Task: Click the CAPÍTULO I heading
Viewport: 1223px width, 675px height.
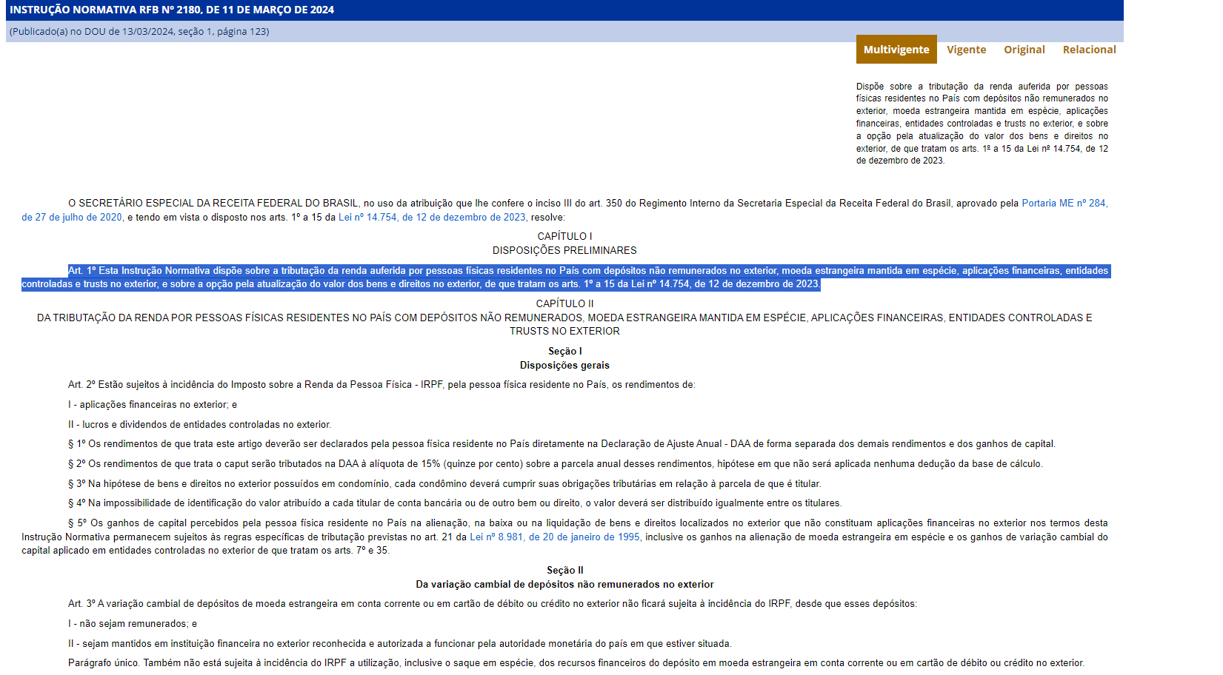Action: pos(564,236)
